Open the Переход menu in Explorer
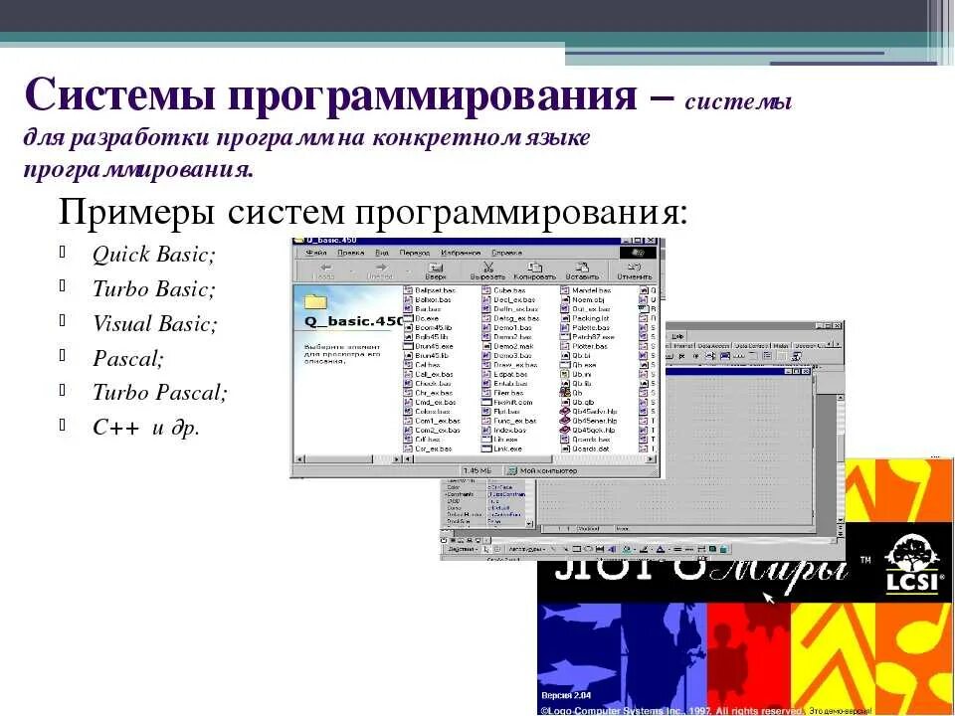The width and height of the screenshot is (955, 716). [x=414, y=252]
